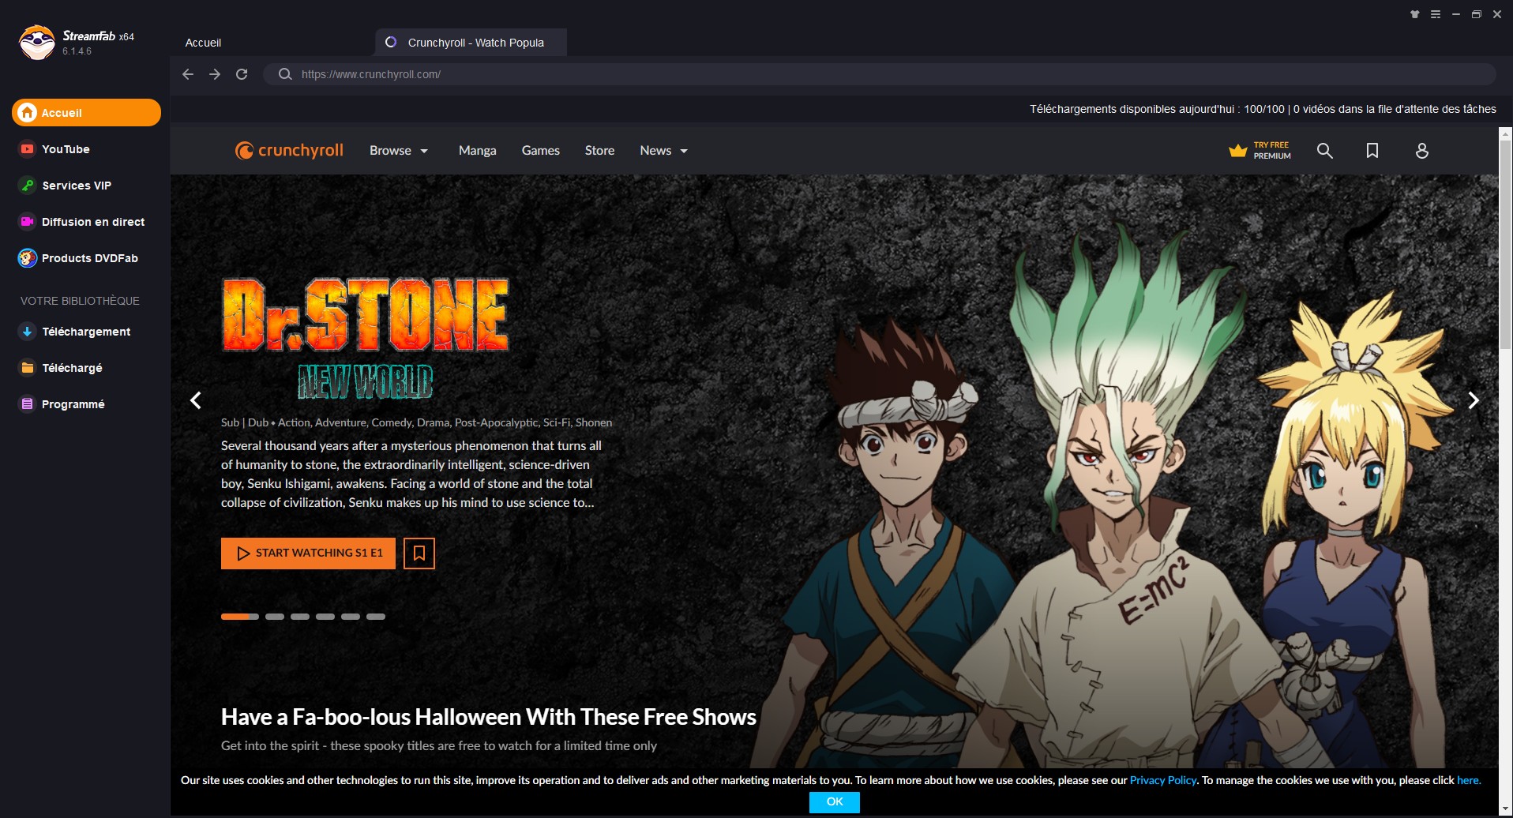Reload the Crunchyroll page
The height and width of the screenshot is (818, 1513).
point(242,74)
